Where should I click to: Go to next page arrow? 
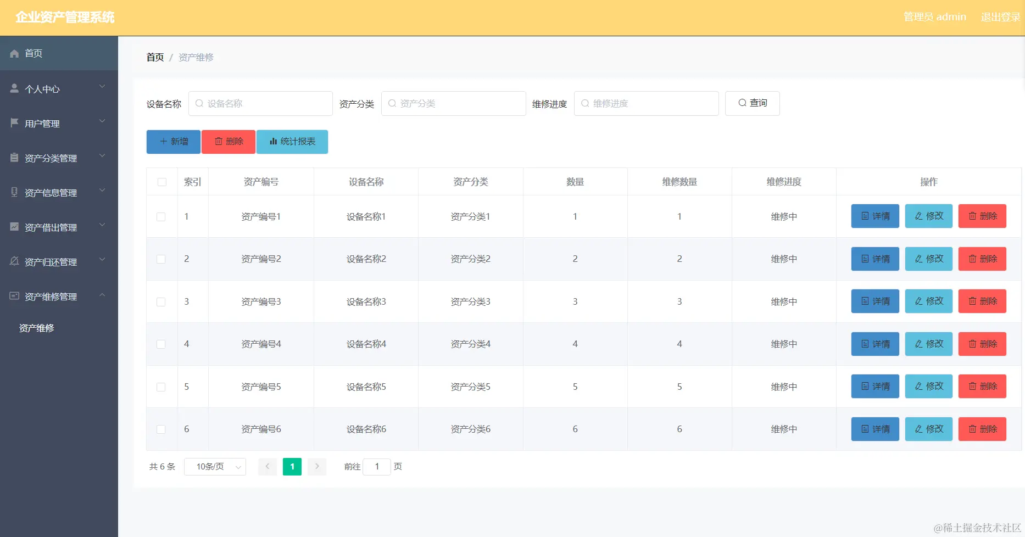(x=317, y=467)
